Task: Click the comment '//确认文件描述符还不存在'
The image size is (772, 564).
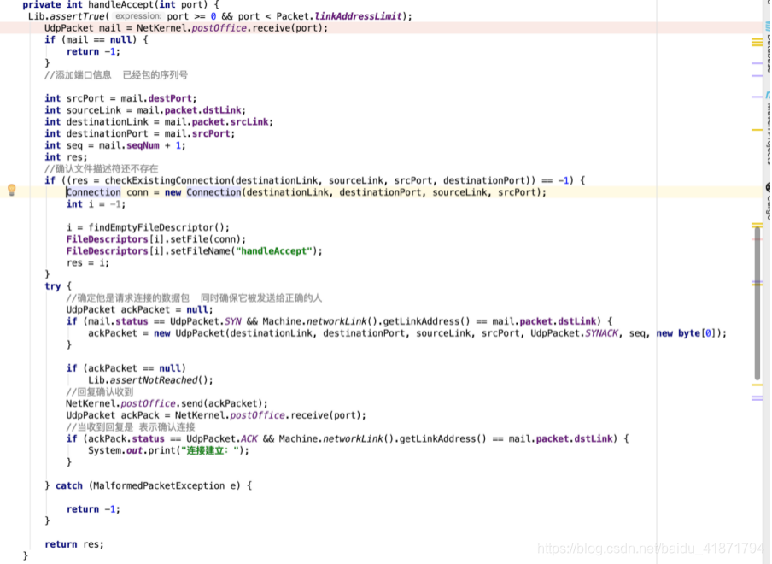Action: click(x=102, y=169)
